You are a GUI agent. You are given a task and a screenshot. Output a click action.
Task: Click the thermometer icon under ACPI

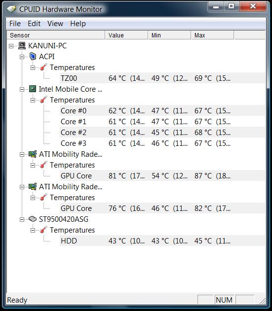(43, 67)
